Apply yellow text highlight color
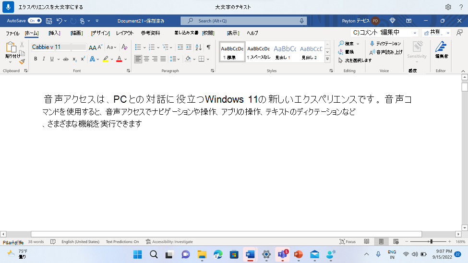468x263 pixels. (106, 59)
